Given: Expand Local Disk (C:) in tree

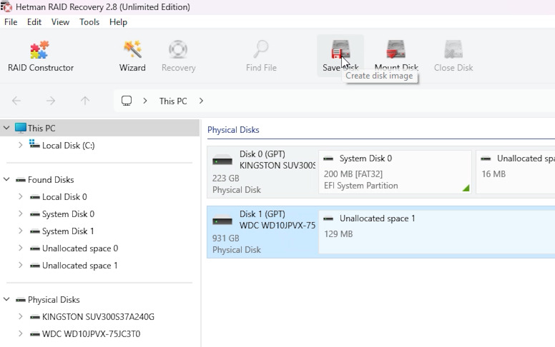Looking at the screenshot, I should click(20, 145).
